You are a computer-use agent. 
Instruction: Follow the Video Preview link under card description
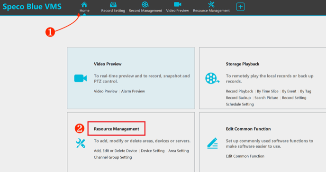point(105,91)
